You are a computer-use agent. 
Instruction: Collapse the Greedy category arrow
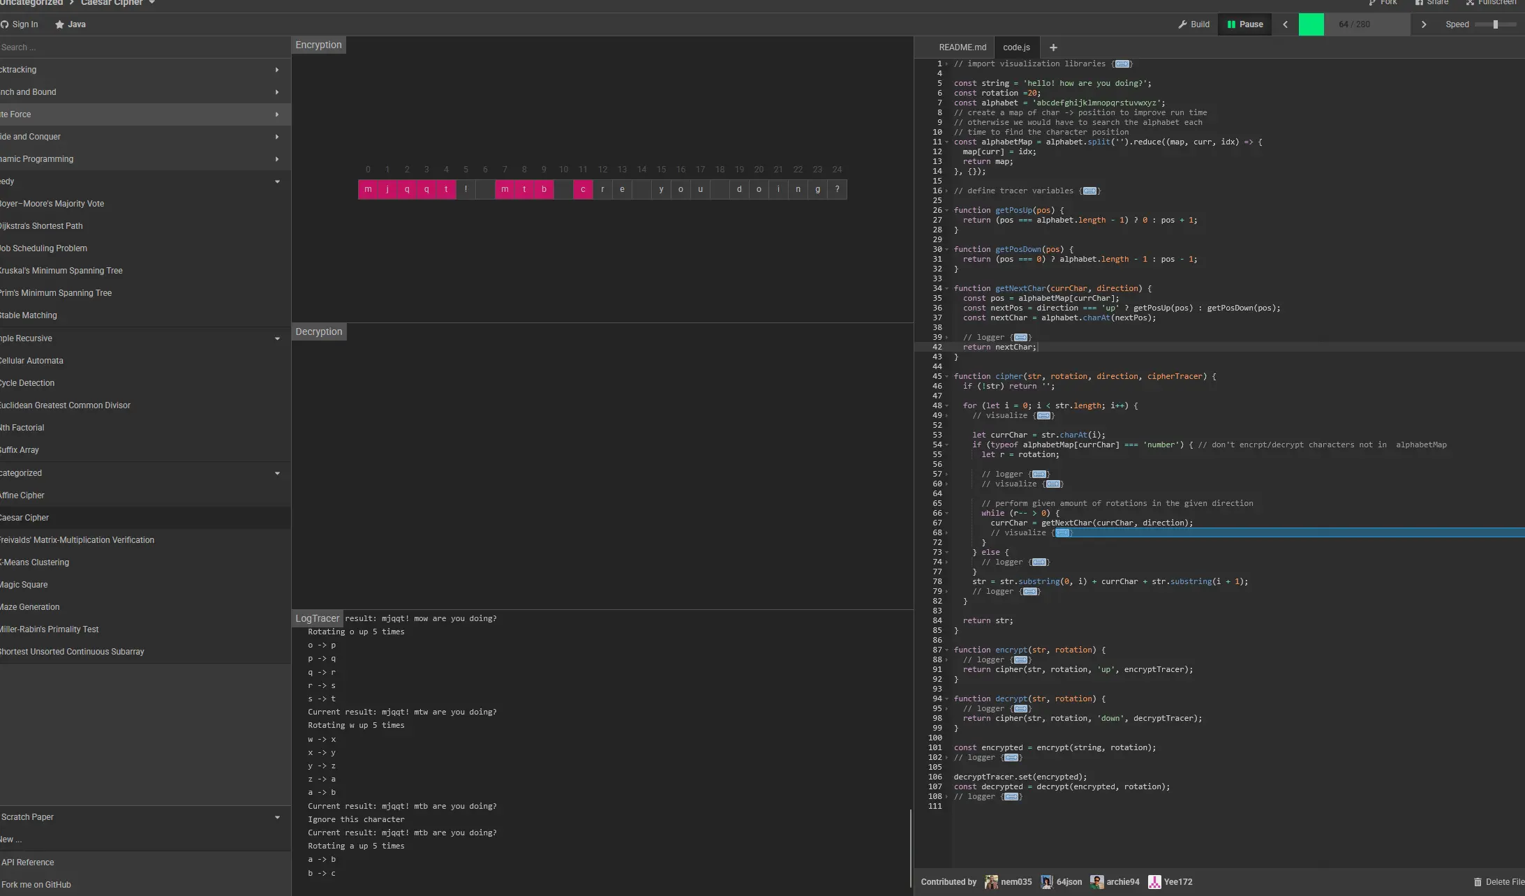coord(277,181)
